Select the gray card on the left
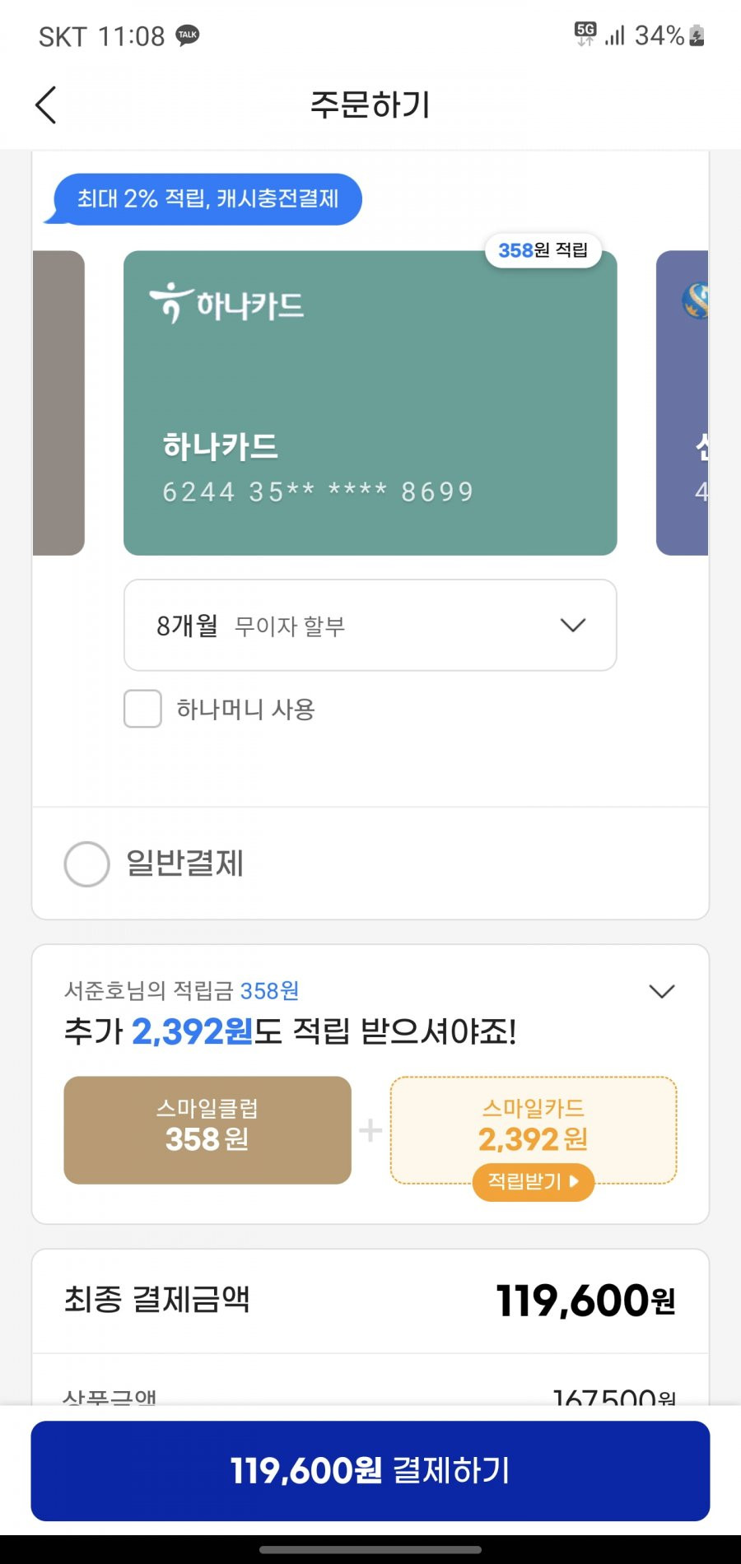 coord(58,403)
